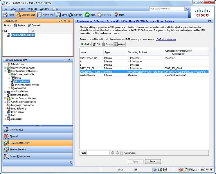Screen dimensions: 216x174
Task: Pin the Remote Access VPN panel
Action: click(69, 60)
